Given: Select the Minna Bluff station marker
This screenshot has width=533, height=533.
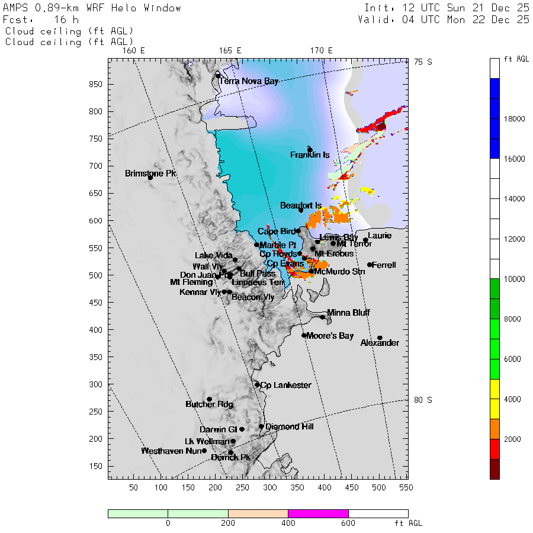Looking at the screenshot, I should coord(323,317).
